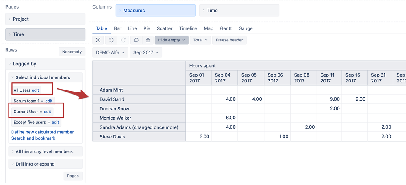
Task: Open the Total dropdown
Action: pos(200,40)
